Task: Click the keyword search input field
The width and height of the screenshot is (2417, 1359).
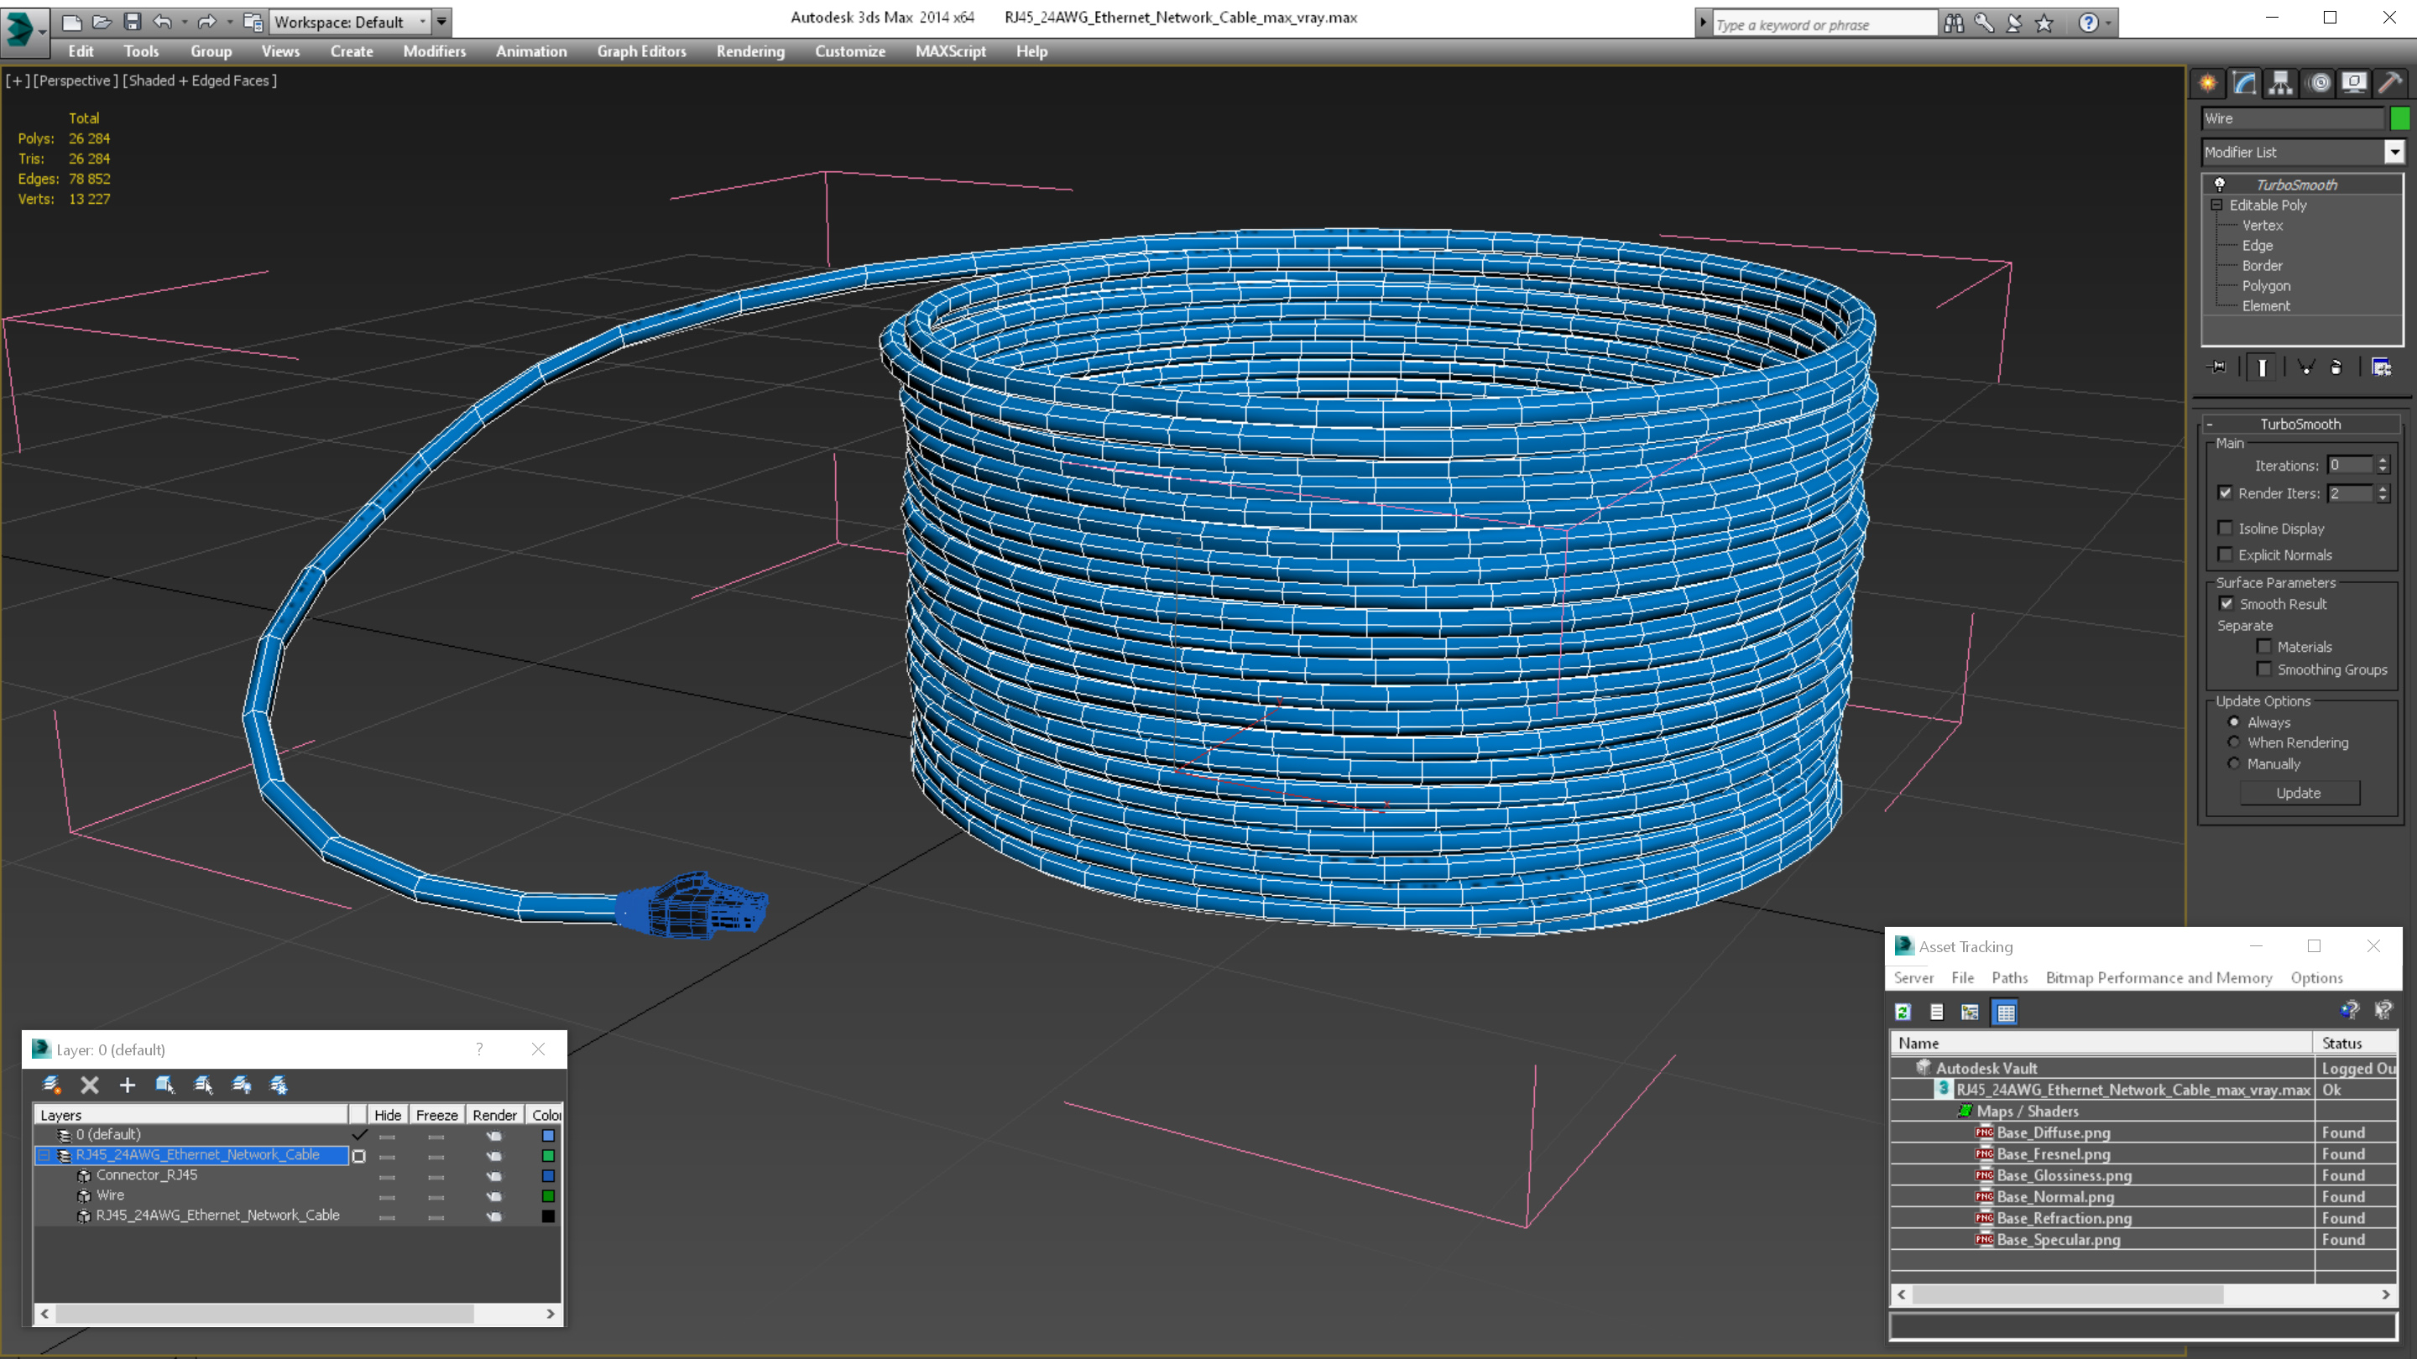Action: 1824,24
